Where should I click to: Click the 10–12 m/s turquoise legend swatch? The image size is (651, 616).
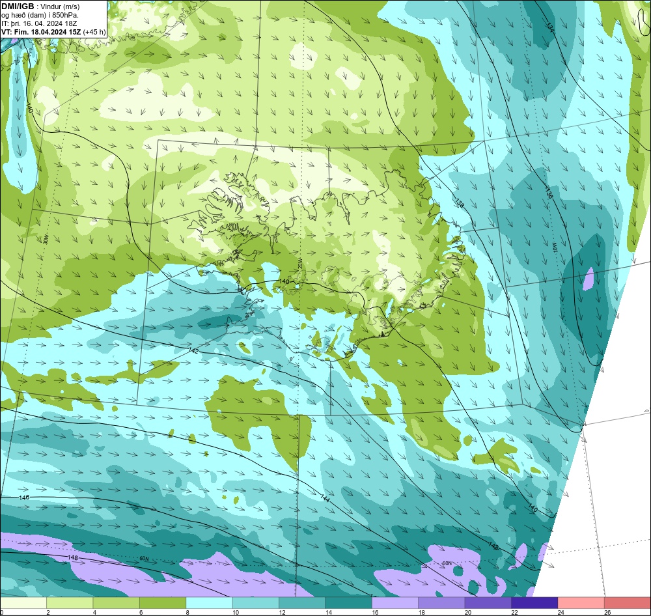click(256, 602)
